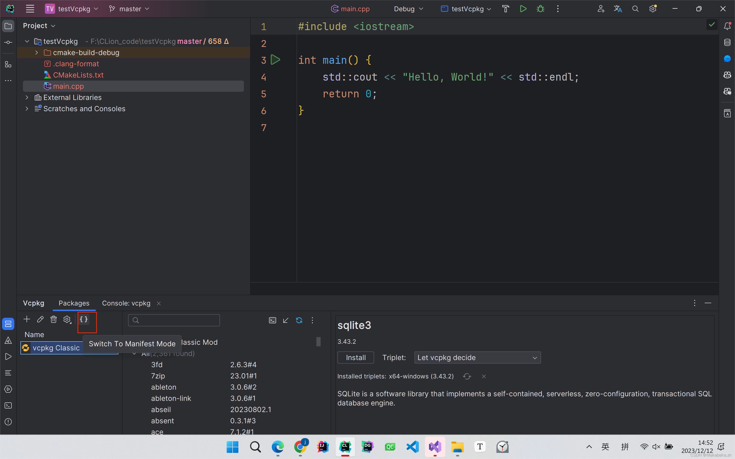735x459 pixels.
Task: Select the edit pencil icon in Vcpkg toolbar
Action: [x=40, y=319]
